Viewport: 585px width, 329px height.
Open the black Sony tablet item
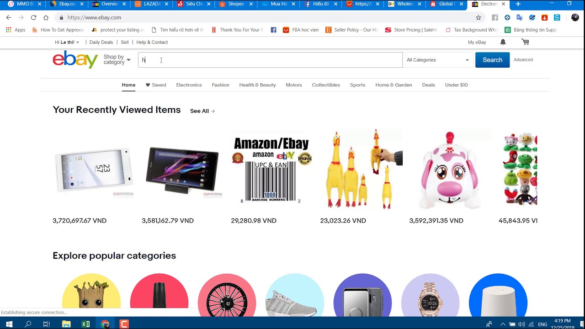[x=183, y=170]
